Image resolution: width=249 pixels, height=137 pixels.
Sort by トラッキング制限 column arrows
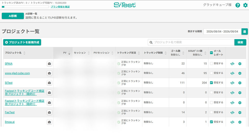click(166, 53)
